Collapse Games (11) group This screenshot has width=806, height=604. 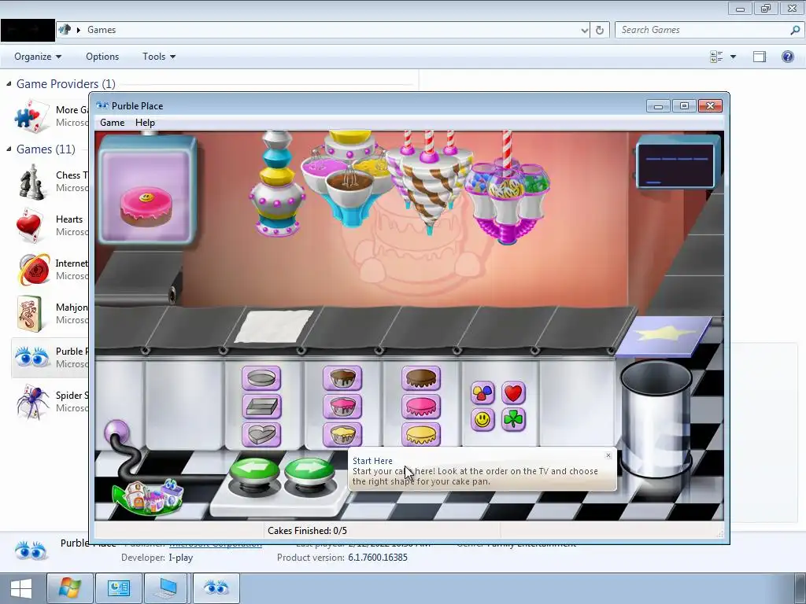tap(9, 149)
